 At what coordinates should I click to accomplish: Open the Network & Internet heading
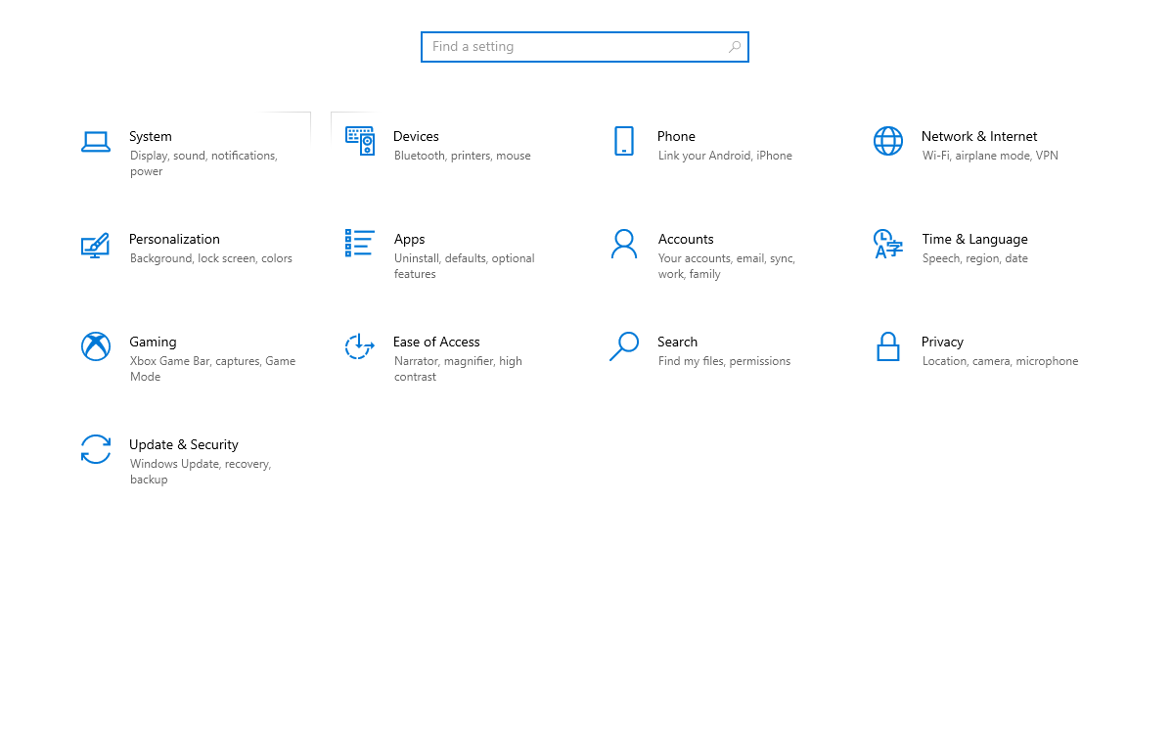coord(979,136)
